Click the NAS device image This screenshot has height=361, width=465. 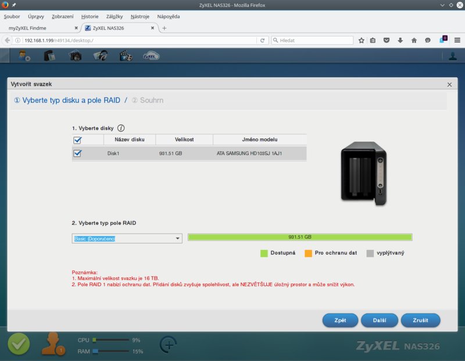coord(364,174)
